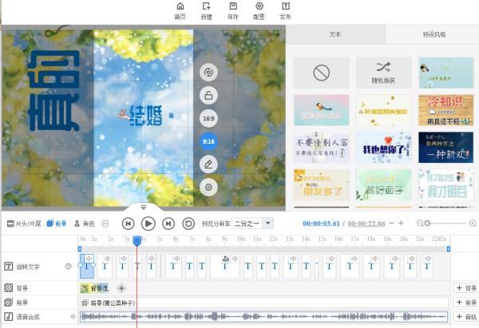Go to 首页 home page
Viewport: 479px width, 328px height.
180,11
